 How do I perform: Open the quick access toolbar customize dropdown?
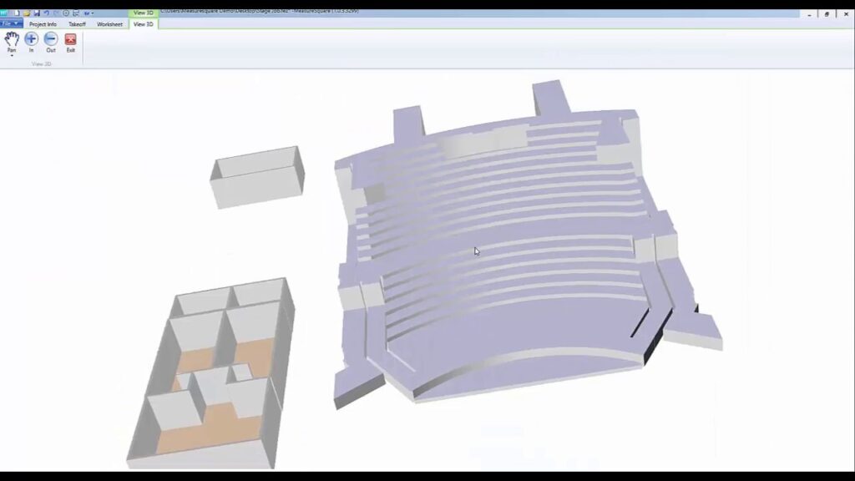click(x=89, y=13)
